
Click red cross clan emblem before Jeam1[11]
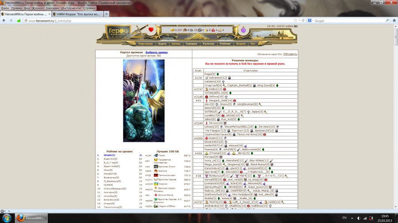207,138
